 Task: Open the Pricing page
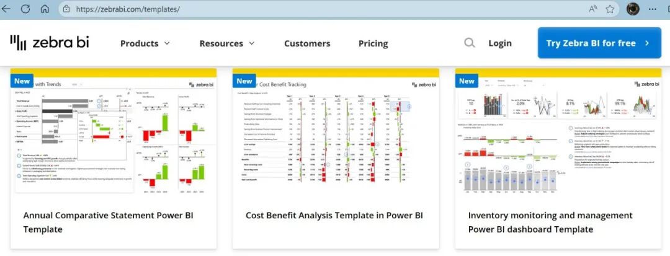point(373,43)
